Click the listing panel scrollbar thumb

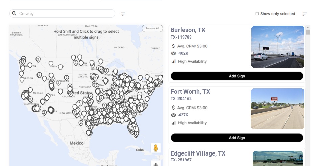click(x=308, y=32)
